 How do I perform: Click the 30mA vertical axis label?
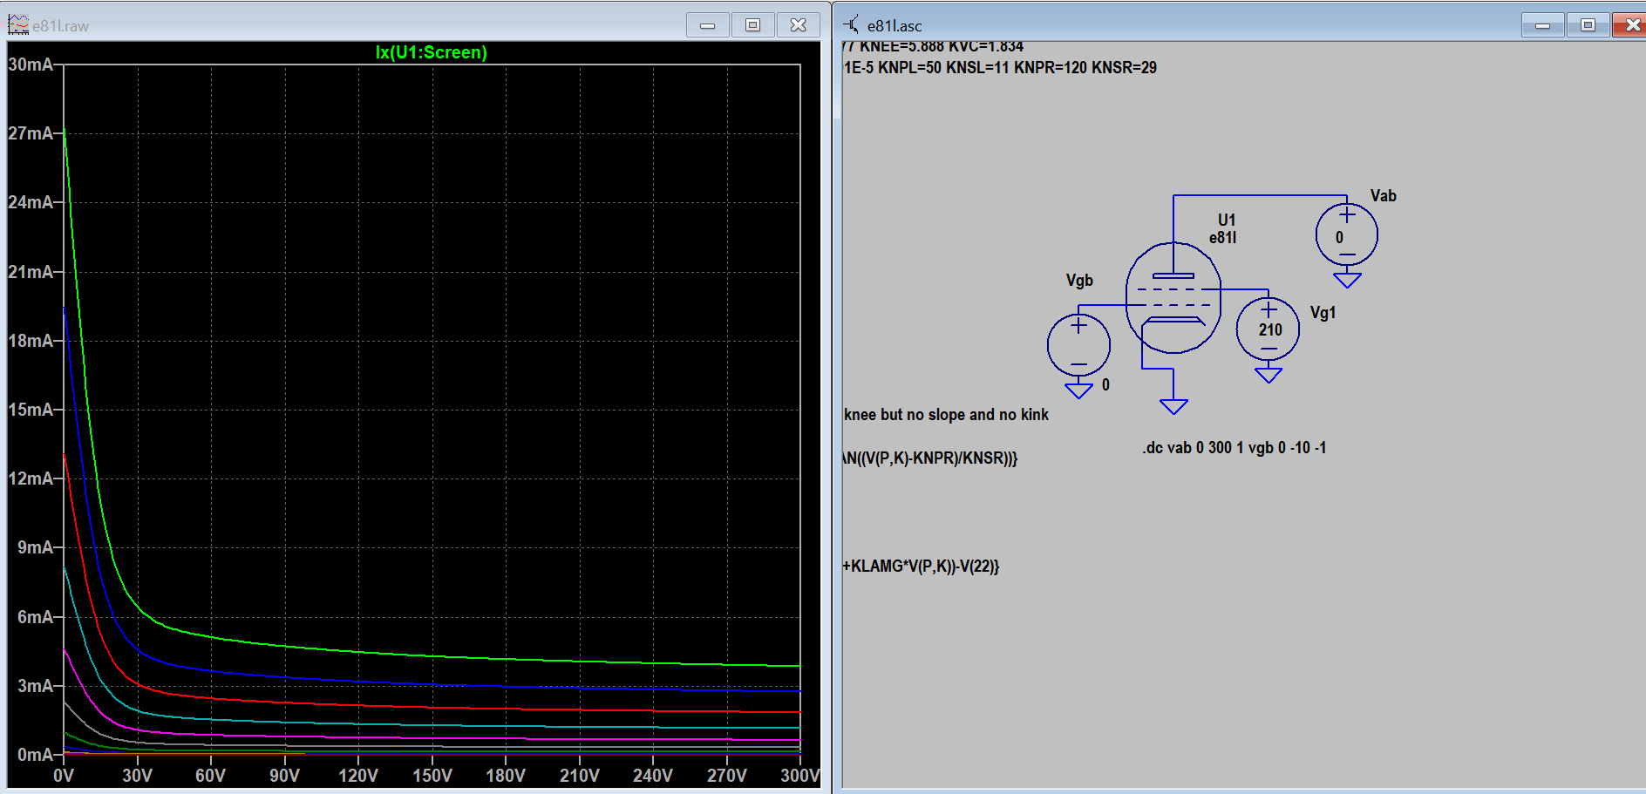(31, 64)
